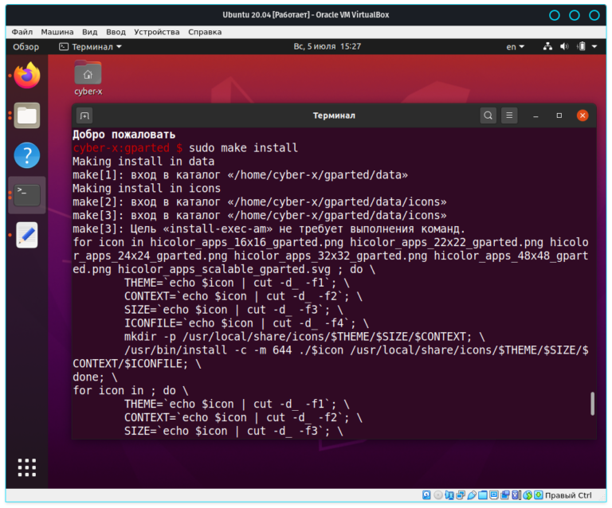Click VirtualBox network adapters indicator

(461, 495)
